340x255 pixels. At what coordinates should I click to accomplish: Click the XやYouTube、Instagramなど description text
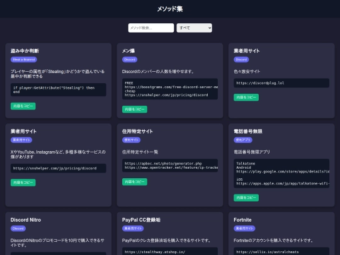(x=58, y=154)
